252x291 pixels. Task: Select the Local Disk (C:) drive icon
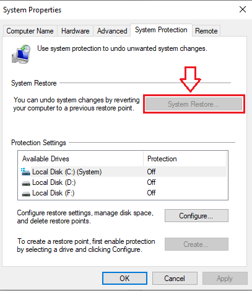25,172
